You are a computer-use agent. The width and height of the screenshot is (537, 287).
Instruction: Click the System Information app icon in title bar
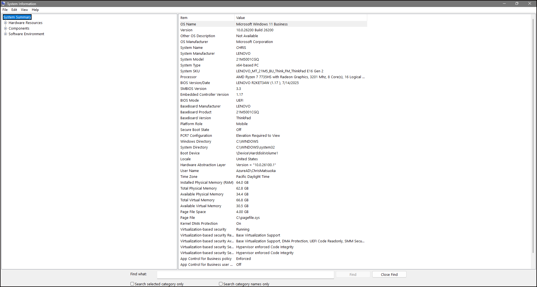(x=3, y=4)
